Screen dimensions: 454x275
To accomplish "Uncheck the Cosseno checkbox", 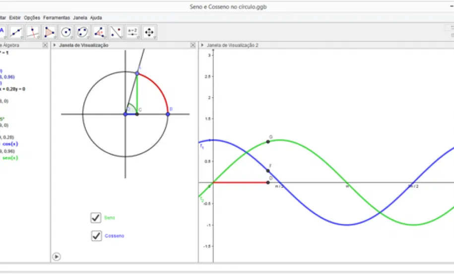I will point(96,236).
